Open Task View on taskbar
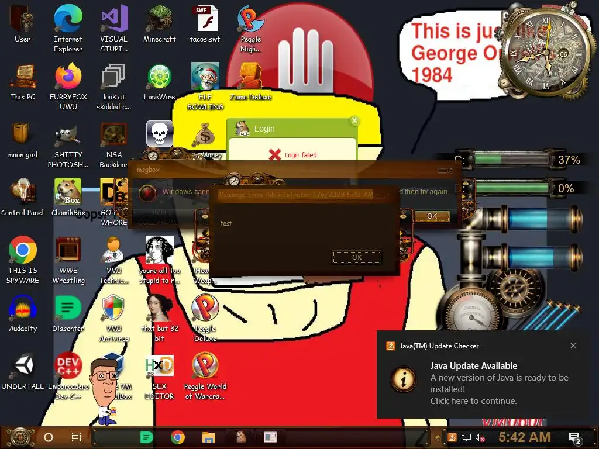Screen dimensions: 599x449 point(77,437)
